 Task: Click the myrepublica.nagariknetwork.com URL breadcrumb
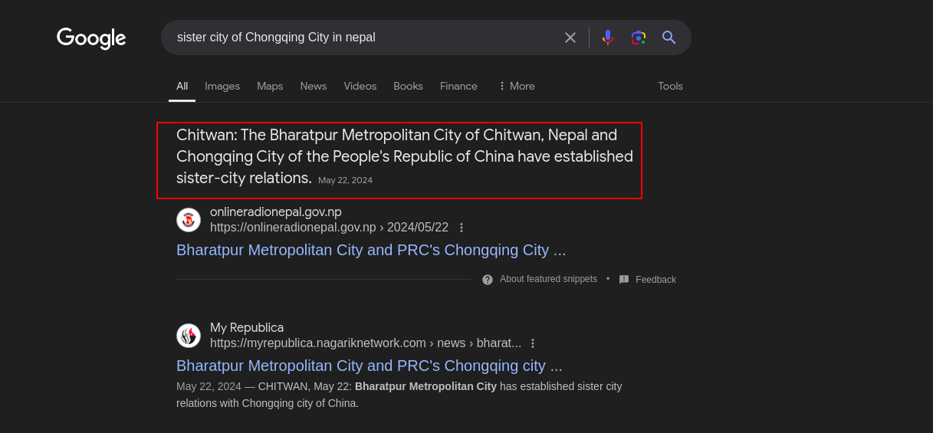[x=366, y=343]
